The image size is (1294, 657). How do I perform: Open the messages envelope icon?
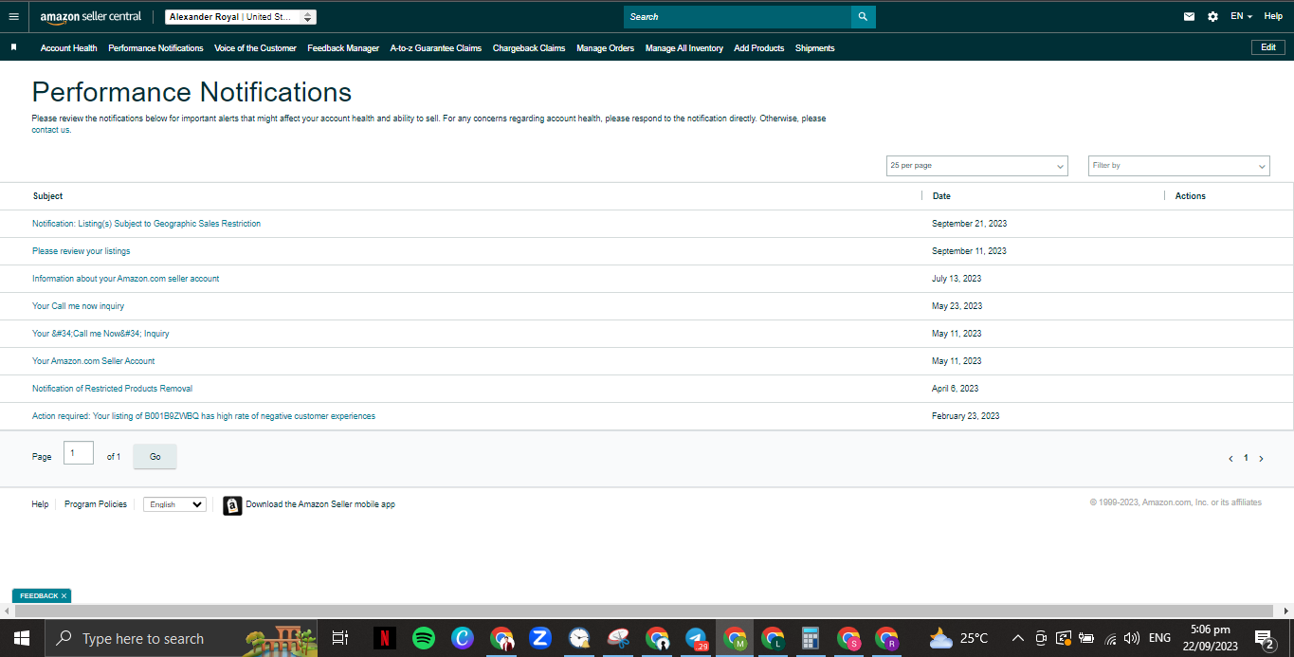[x=1190, y=17]
